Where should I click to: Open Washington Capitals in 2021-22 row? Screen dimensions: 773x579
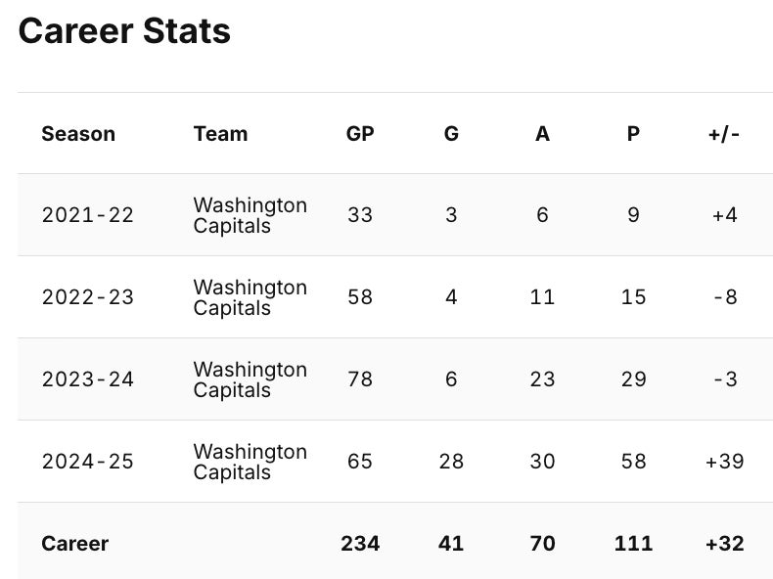point(250,215)
